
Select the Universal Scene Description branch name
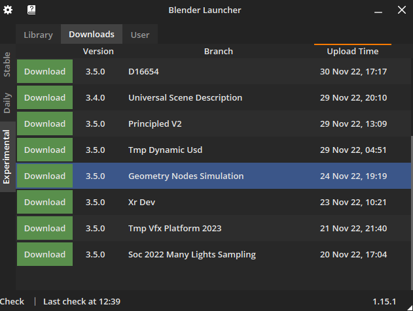(185, 98)
